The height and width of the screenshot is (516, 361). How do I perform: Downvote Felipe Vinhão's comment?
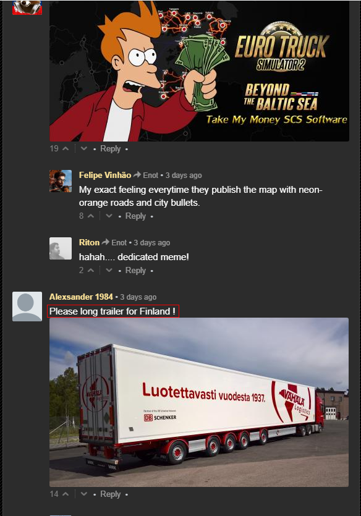pyautogui.click(x=109, y=216)
